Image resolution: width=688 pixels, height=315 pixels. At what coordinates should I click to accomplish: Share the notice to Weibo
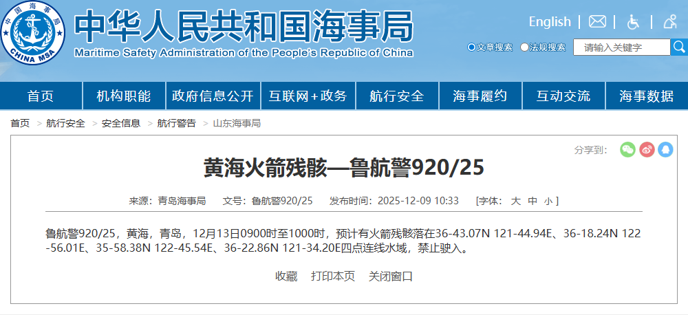coord(647,149)
